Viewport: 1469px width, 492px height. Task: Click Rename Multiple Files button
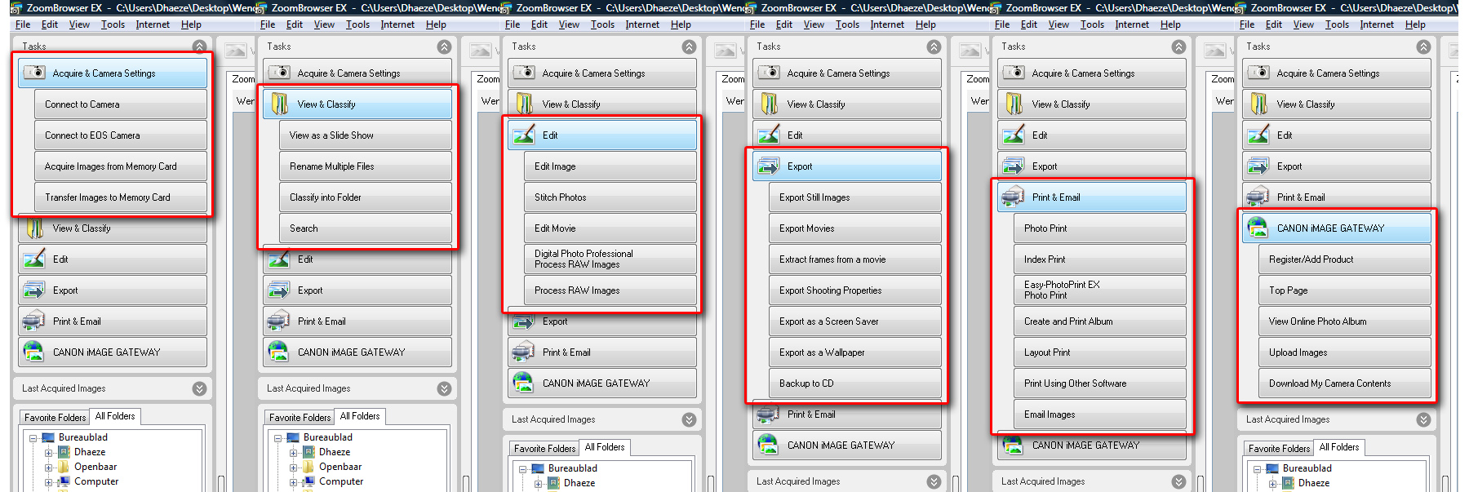[x=366, y=166]
